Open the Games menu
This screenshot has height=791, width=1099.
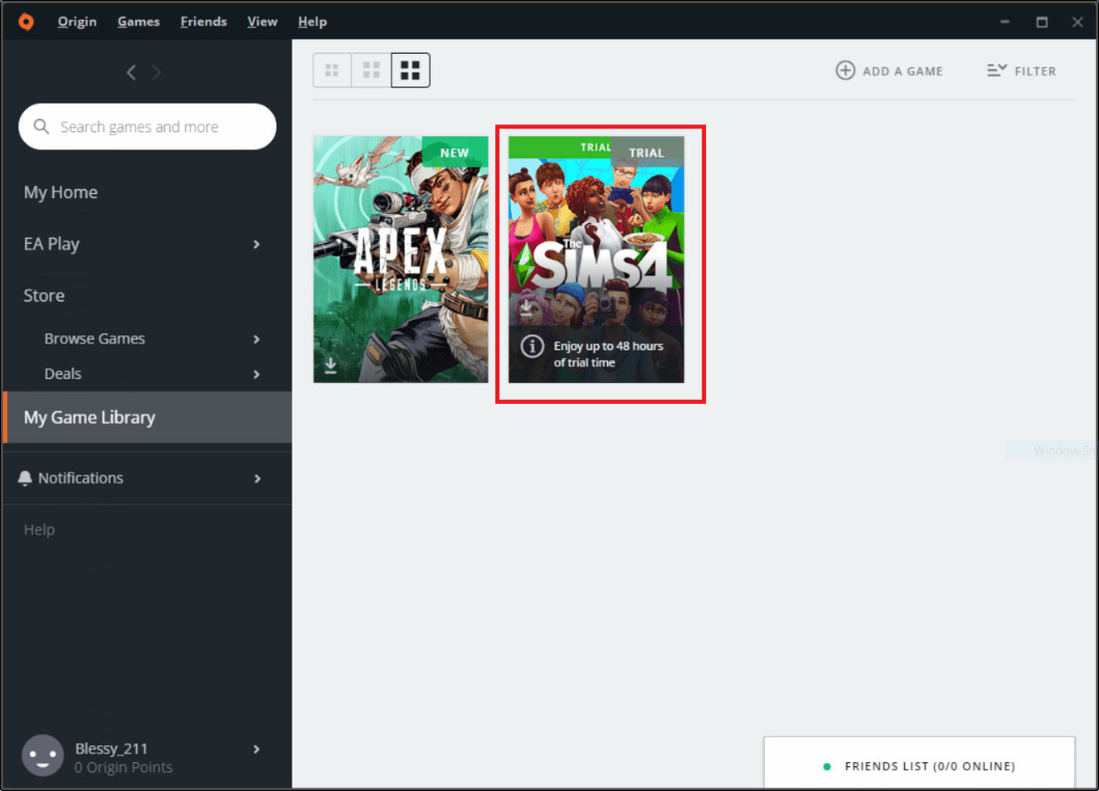(139, 22)
